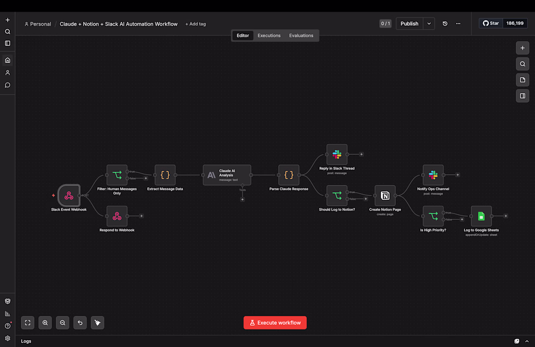The image size is (535, 347).
Task: Switch to the Executions tab
Action: (269, 35)
